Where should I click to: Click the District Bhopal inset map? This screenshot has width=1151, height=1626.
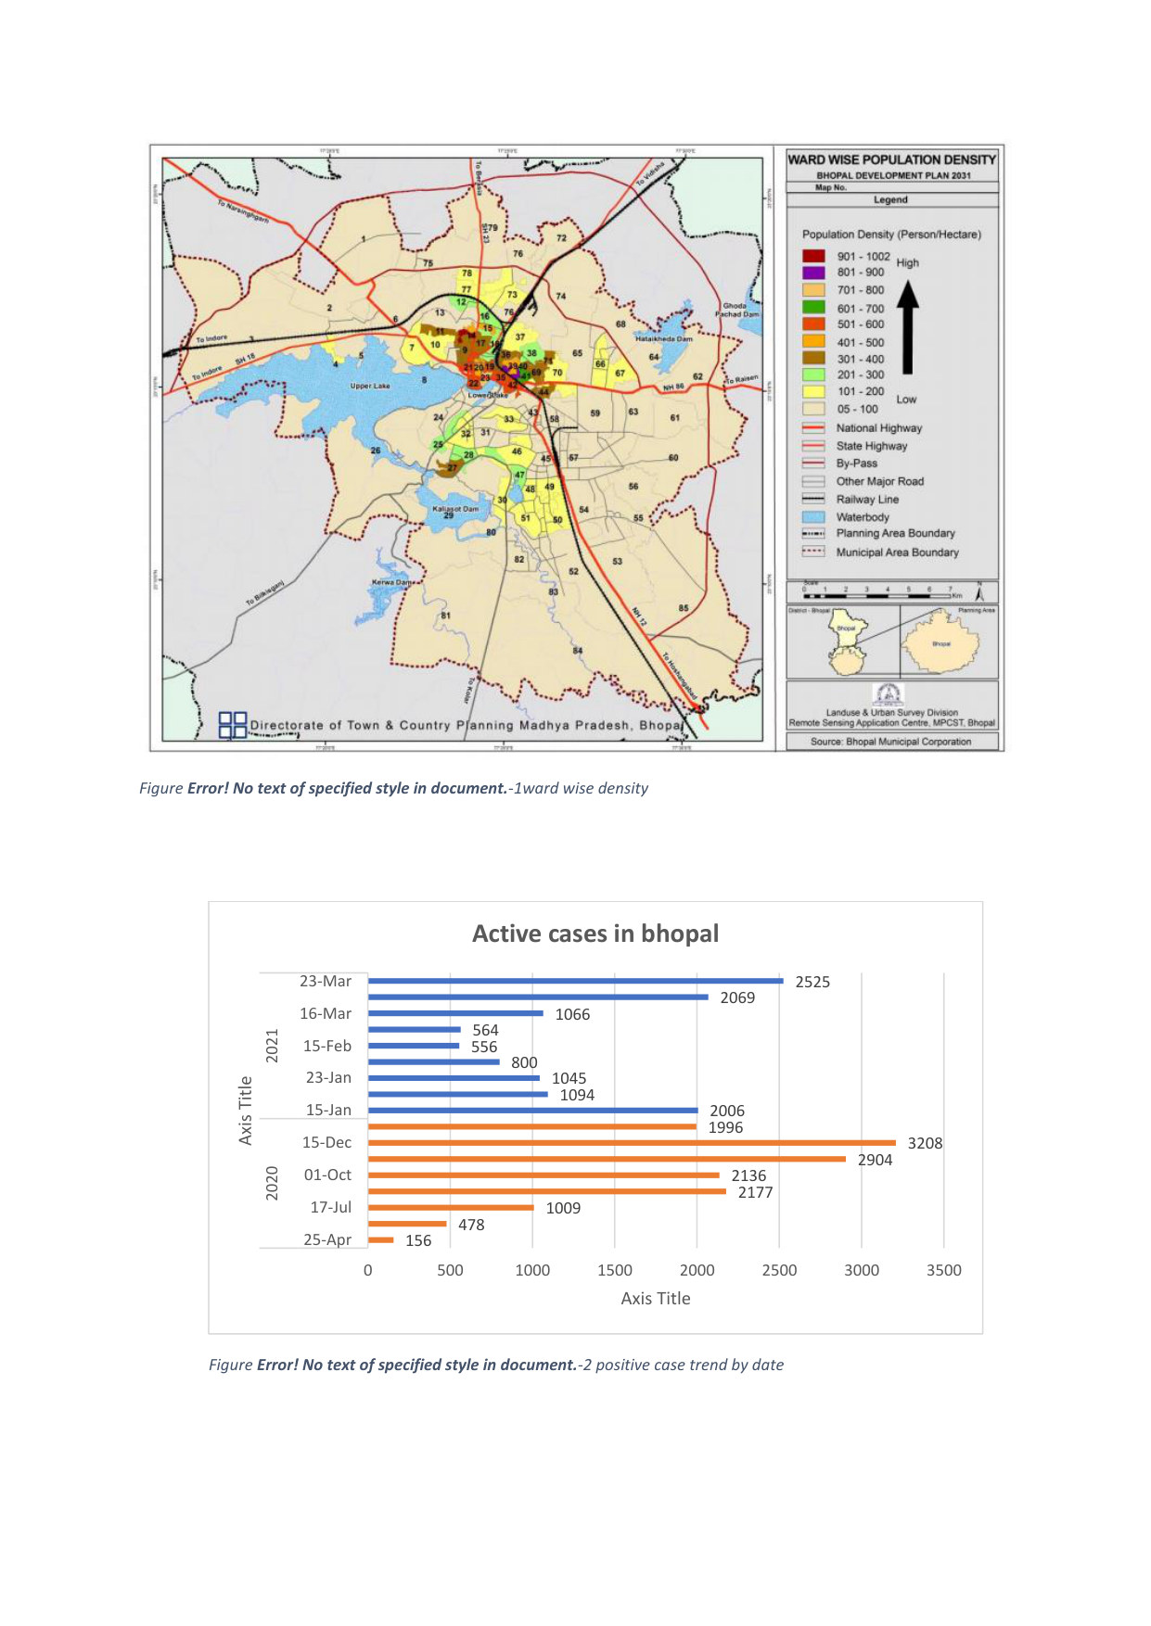tap(848, 642)
